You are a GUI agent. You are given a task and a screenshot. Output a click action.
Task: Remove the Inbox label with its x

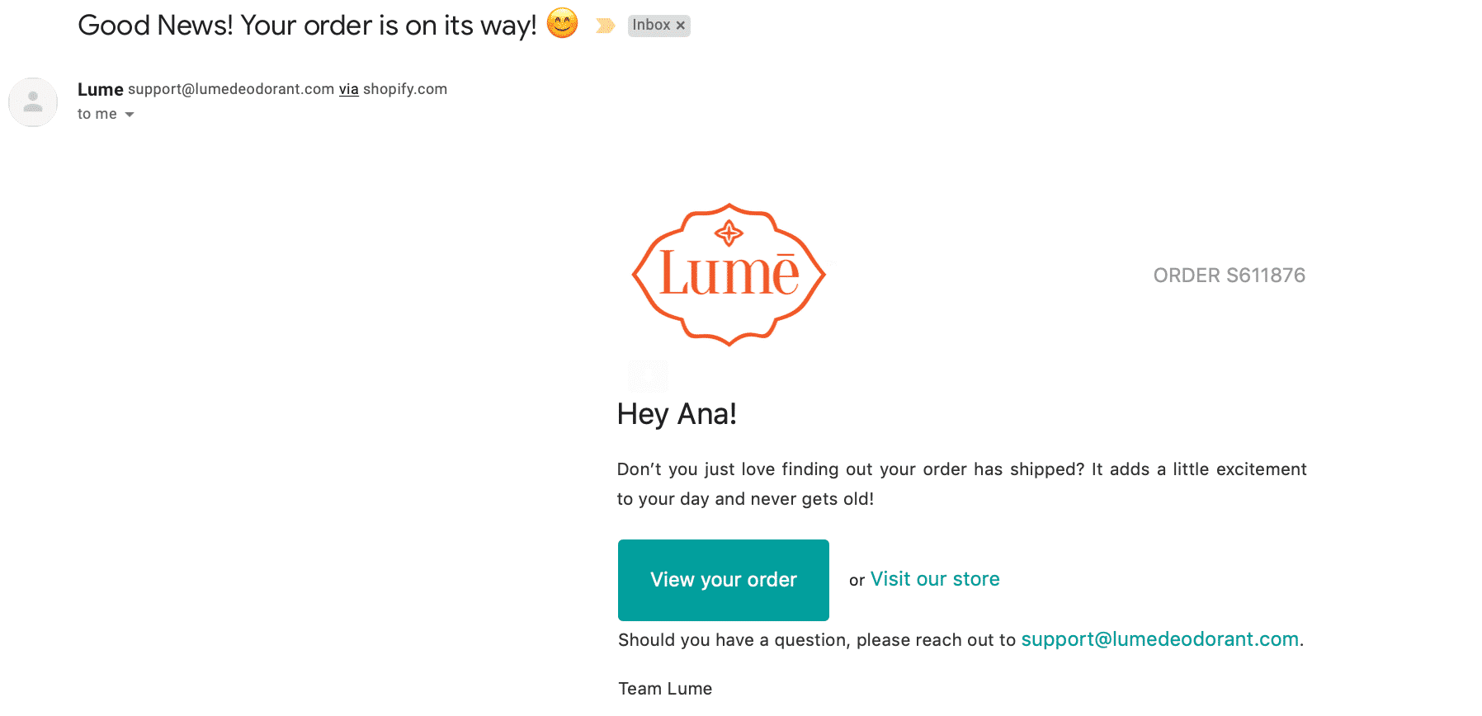pyautogui.click(x=681, y=26)
